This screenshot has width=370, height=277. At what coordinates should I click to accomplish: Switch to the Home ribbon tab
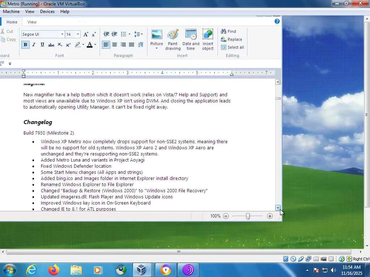[12, 22]
